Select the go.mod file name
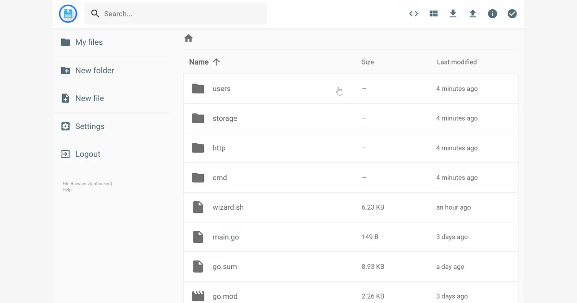 [x=225, y=296]
